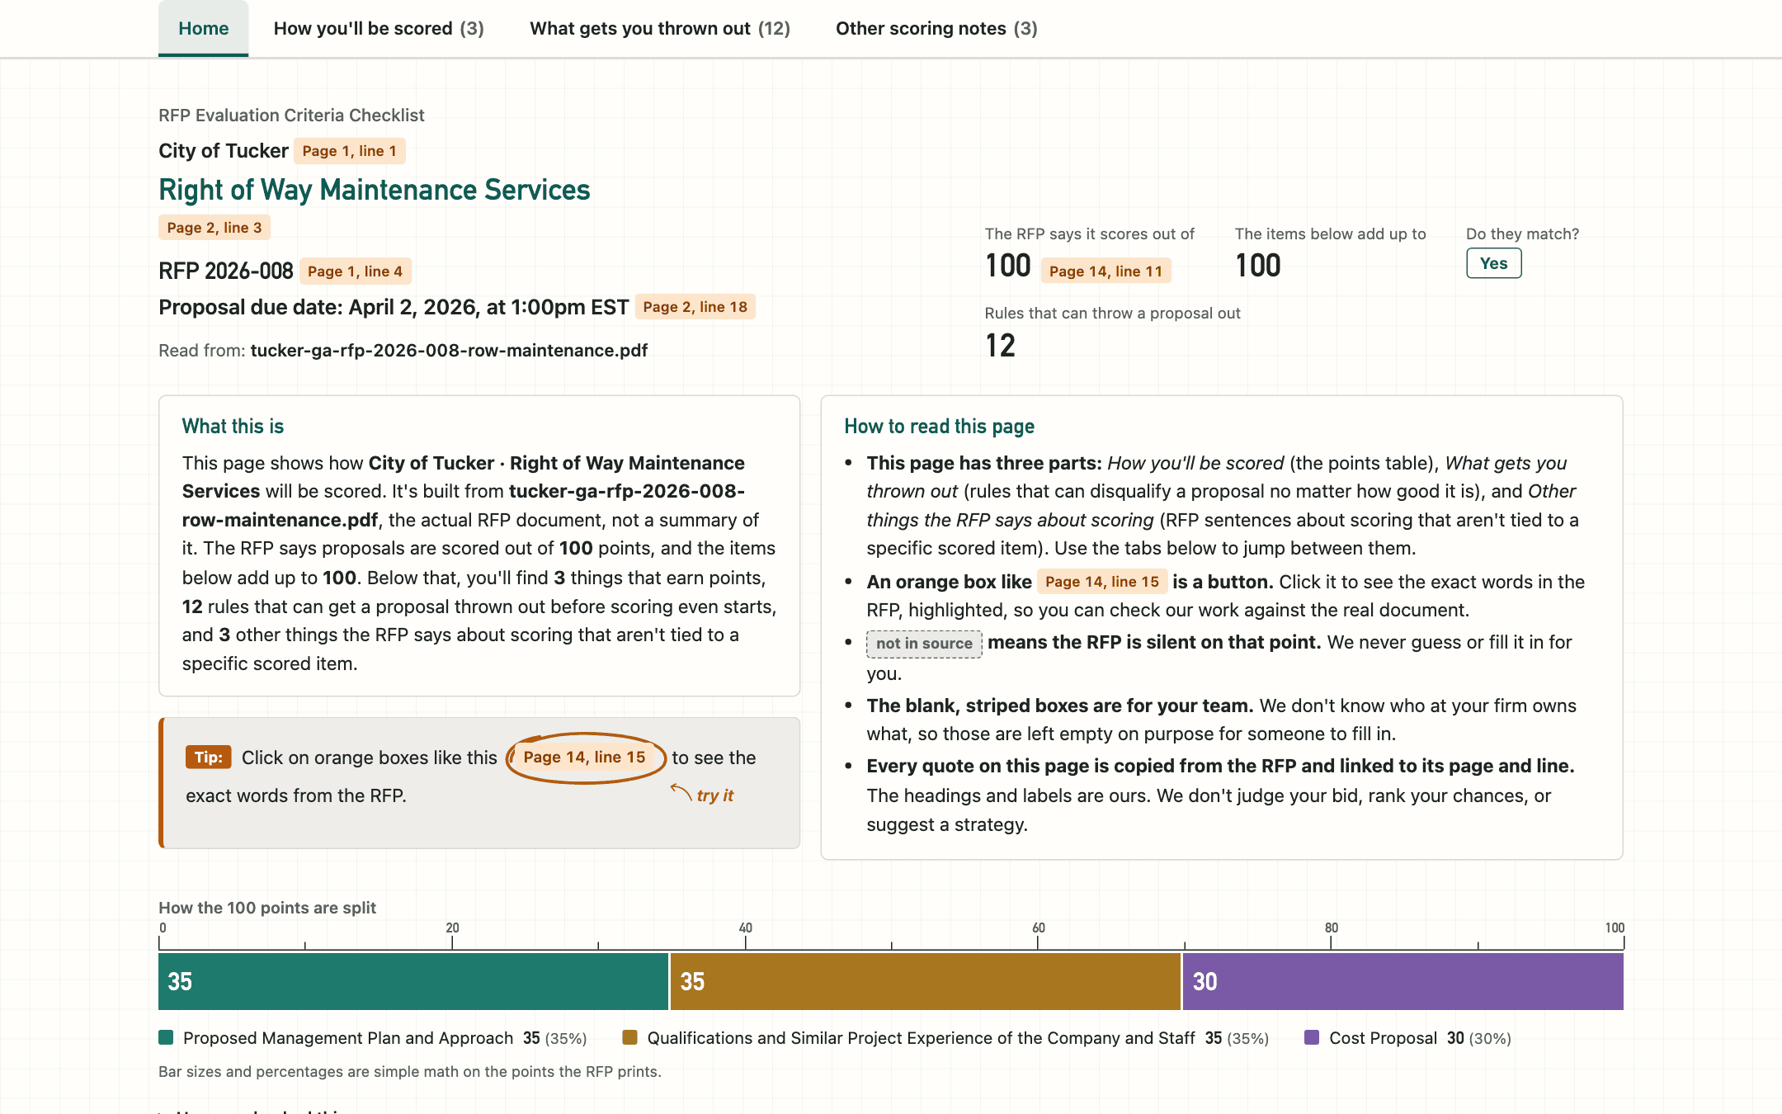Click the How the 100 points are split label
Image resolution: width=1782 pixels, height=1114 pixels.
click(267, 908)
